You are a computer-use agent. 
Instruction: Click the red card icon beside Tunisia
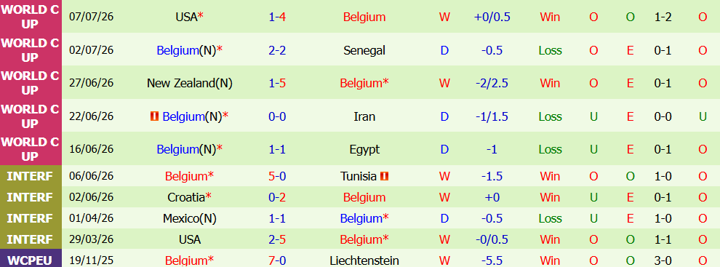pyautogui.click(x=384, y=176)
